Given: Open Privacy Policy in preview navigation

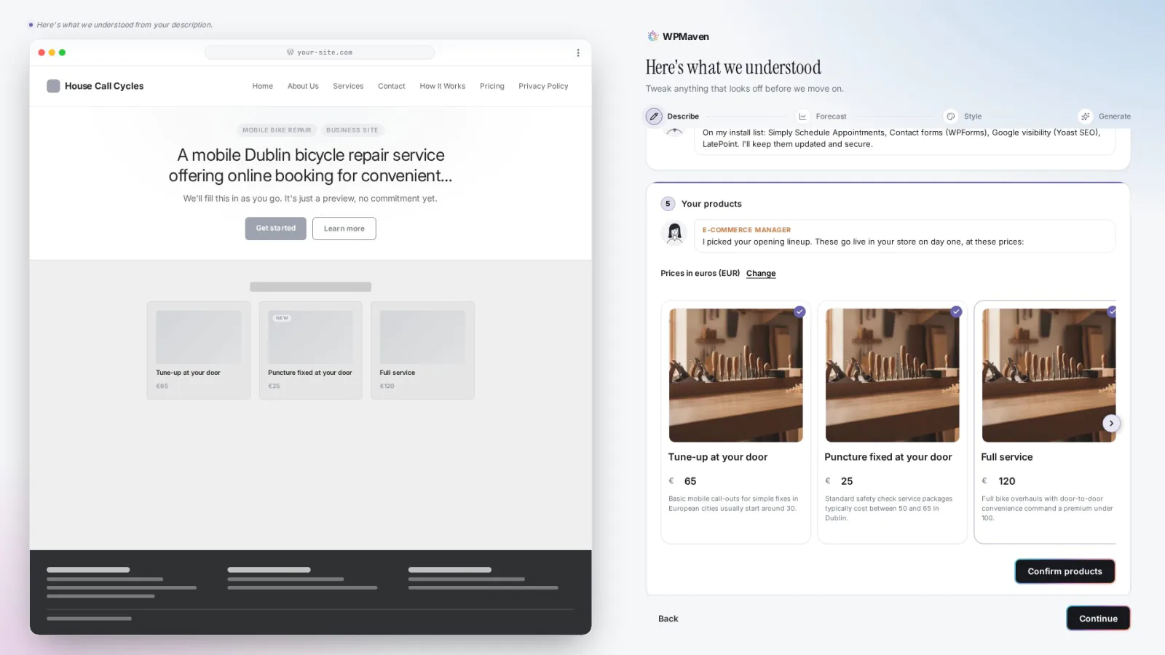Looking at the screenshot, I should (x=543, y=86).
